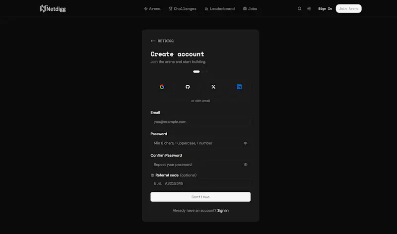This screenshot has height=234, width=397.
Task: Click Sign in link below the form
Action: pyautogui.click(x=223, y=211)
